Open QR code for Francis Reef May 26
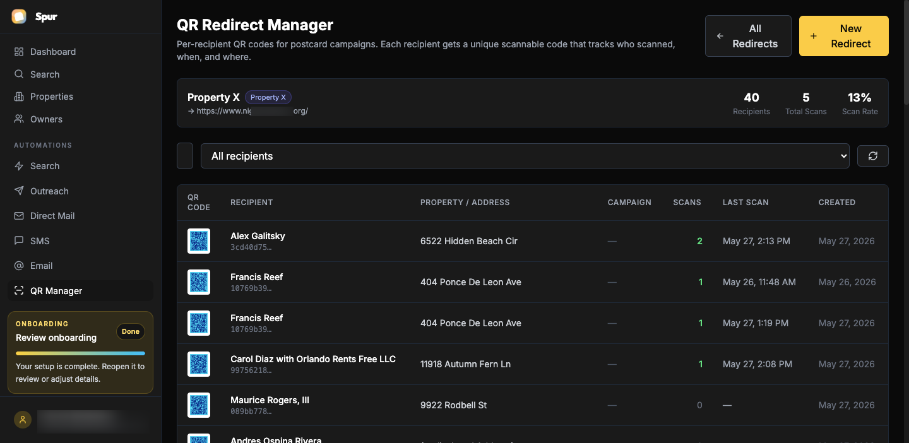This screenshot has height=443, width=909. [x=199, y=282]
